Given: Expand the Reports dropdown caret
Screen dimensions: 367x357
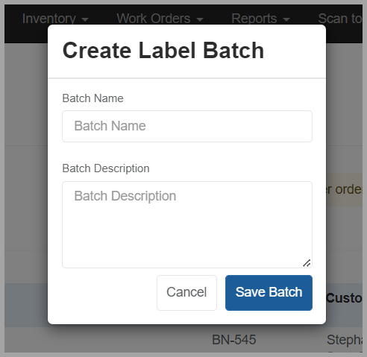Looking at the screenshot, I should [286, 19].
